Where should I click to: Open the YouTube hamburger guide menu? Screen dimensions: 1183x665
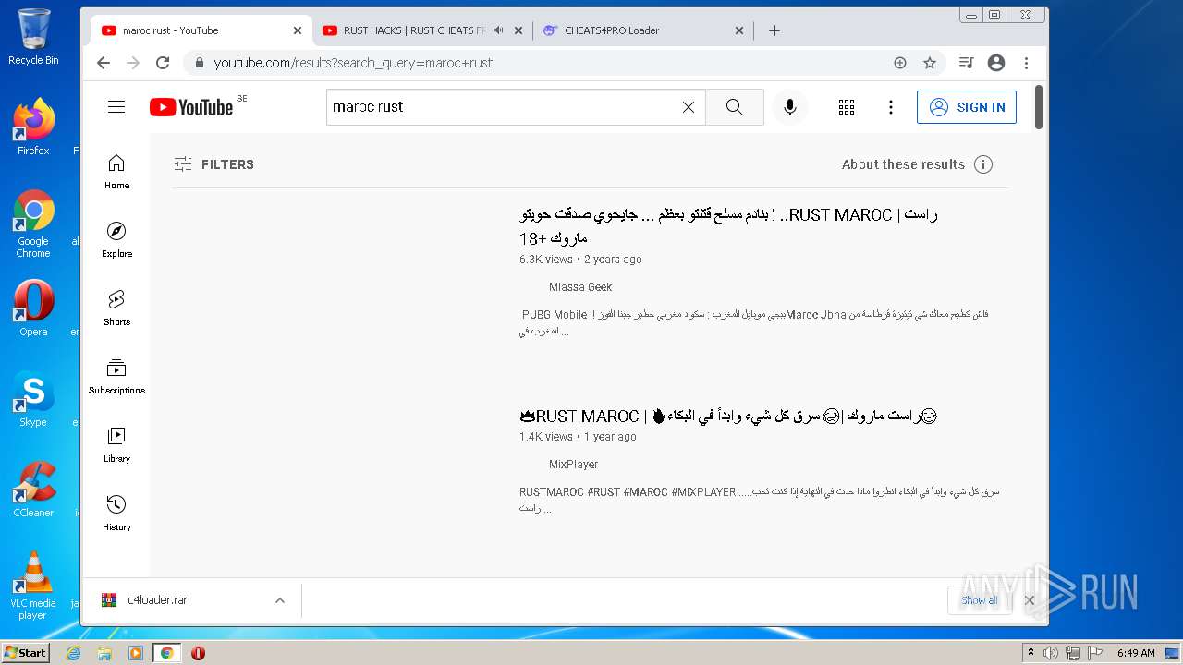pos(116,107)
